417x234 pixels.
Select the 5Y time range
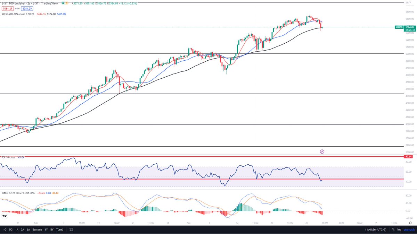click(52, 229)
